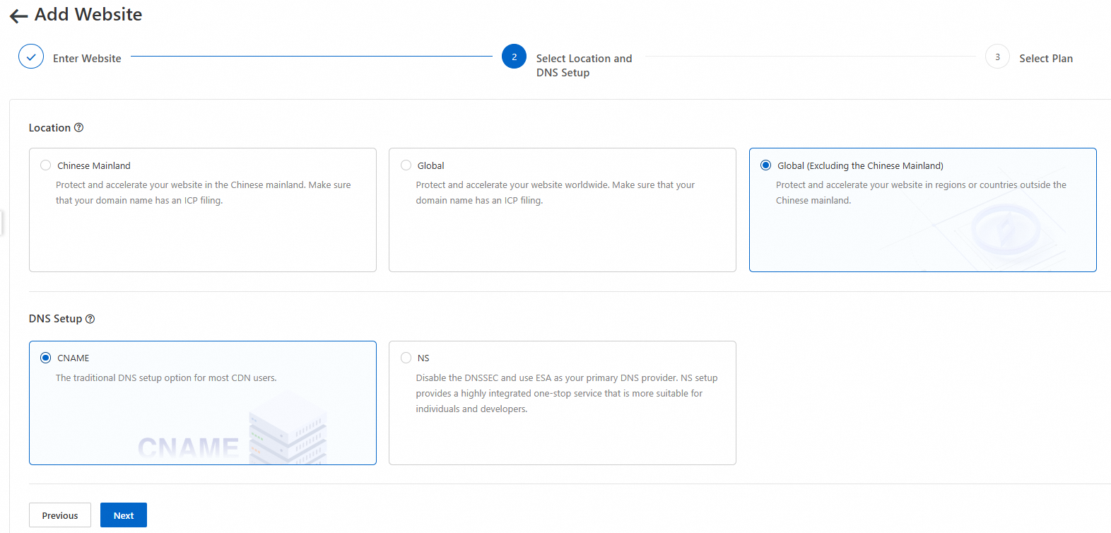Click the Chinese Mainland card description text

tap(204, 192)
